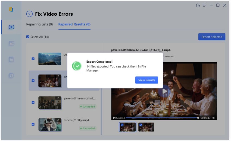Screen dimensions: 231x141
Task: Open the file repair sidebar icon
Action: tap(11, 59)
